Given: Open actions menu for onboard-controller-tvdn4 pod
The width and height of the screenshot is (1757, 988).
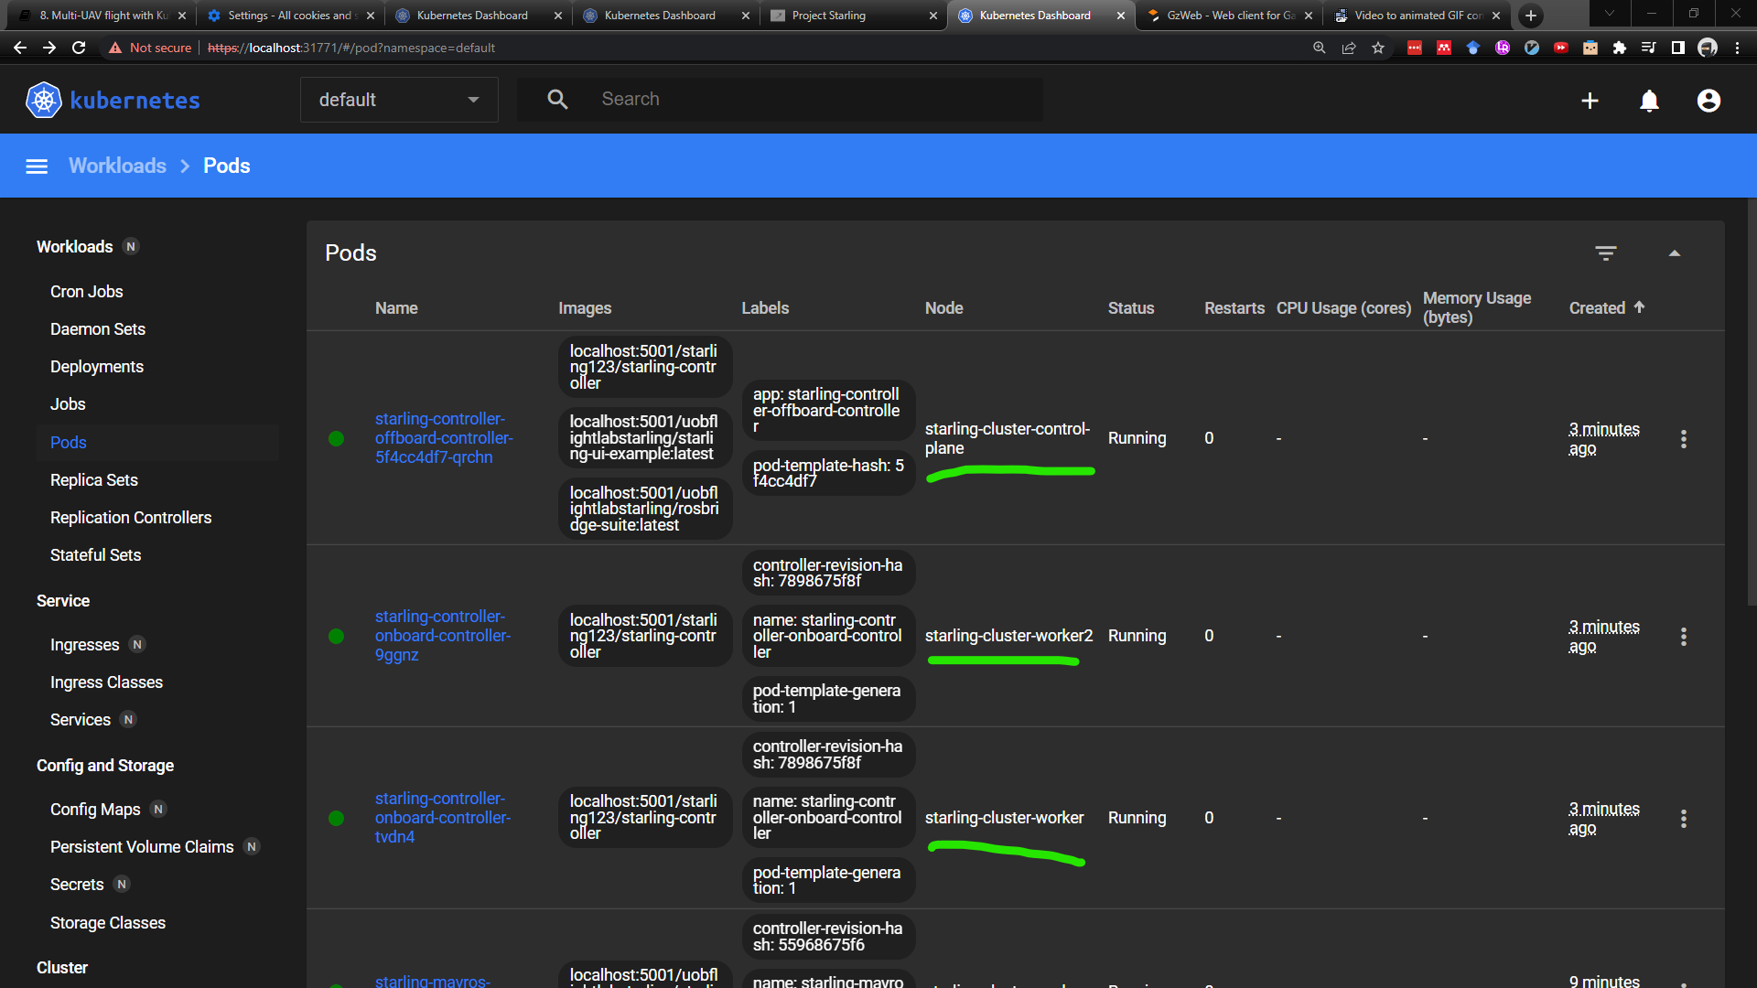Looking at the screenshot, I should (1684, 819).
